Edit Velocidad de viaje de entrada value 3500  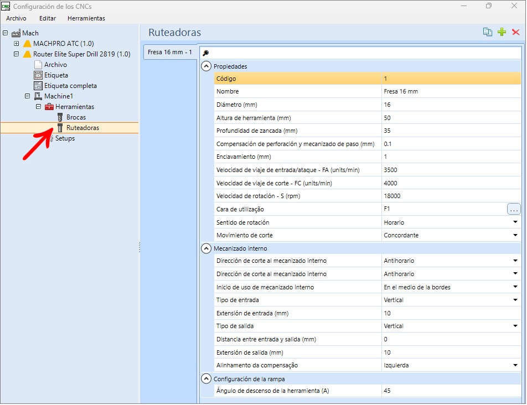coord(451,170)
